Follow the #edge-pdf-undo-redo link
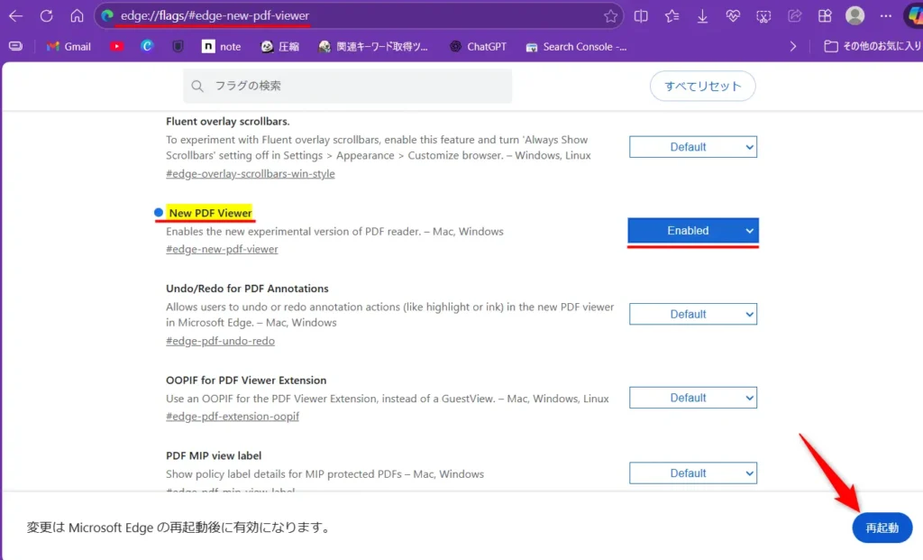Viewport: 923px width, 560px height. pos(220,341)
